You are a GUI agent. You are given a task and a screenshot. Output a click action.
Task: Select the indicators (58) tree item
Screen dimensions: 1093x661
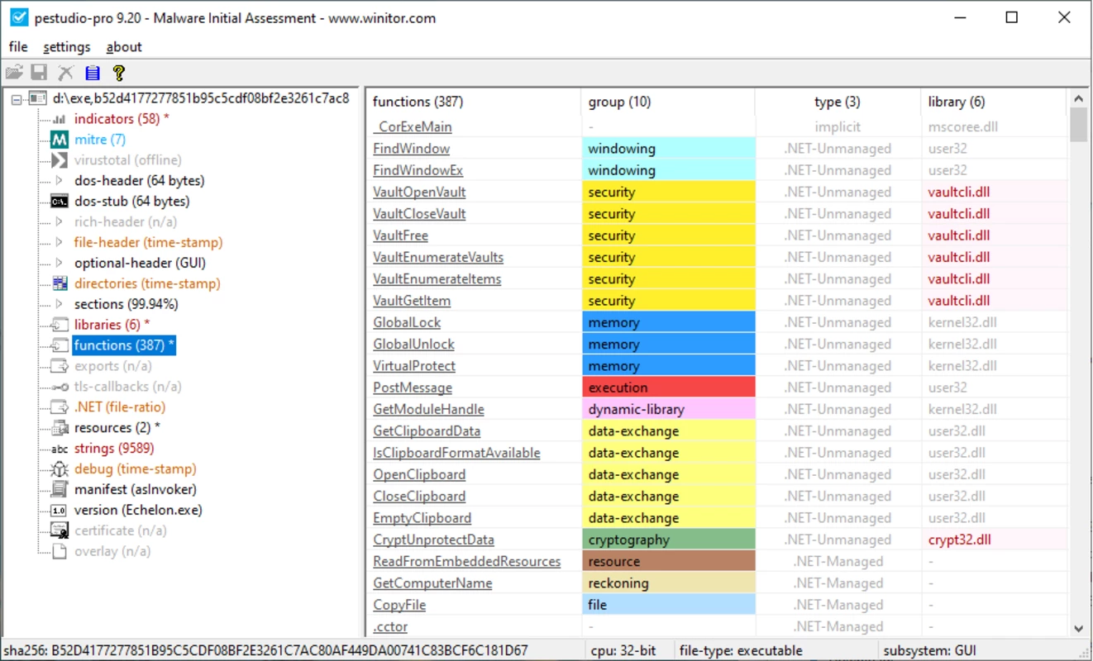tap(122, 119)
